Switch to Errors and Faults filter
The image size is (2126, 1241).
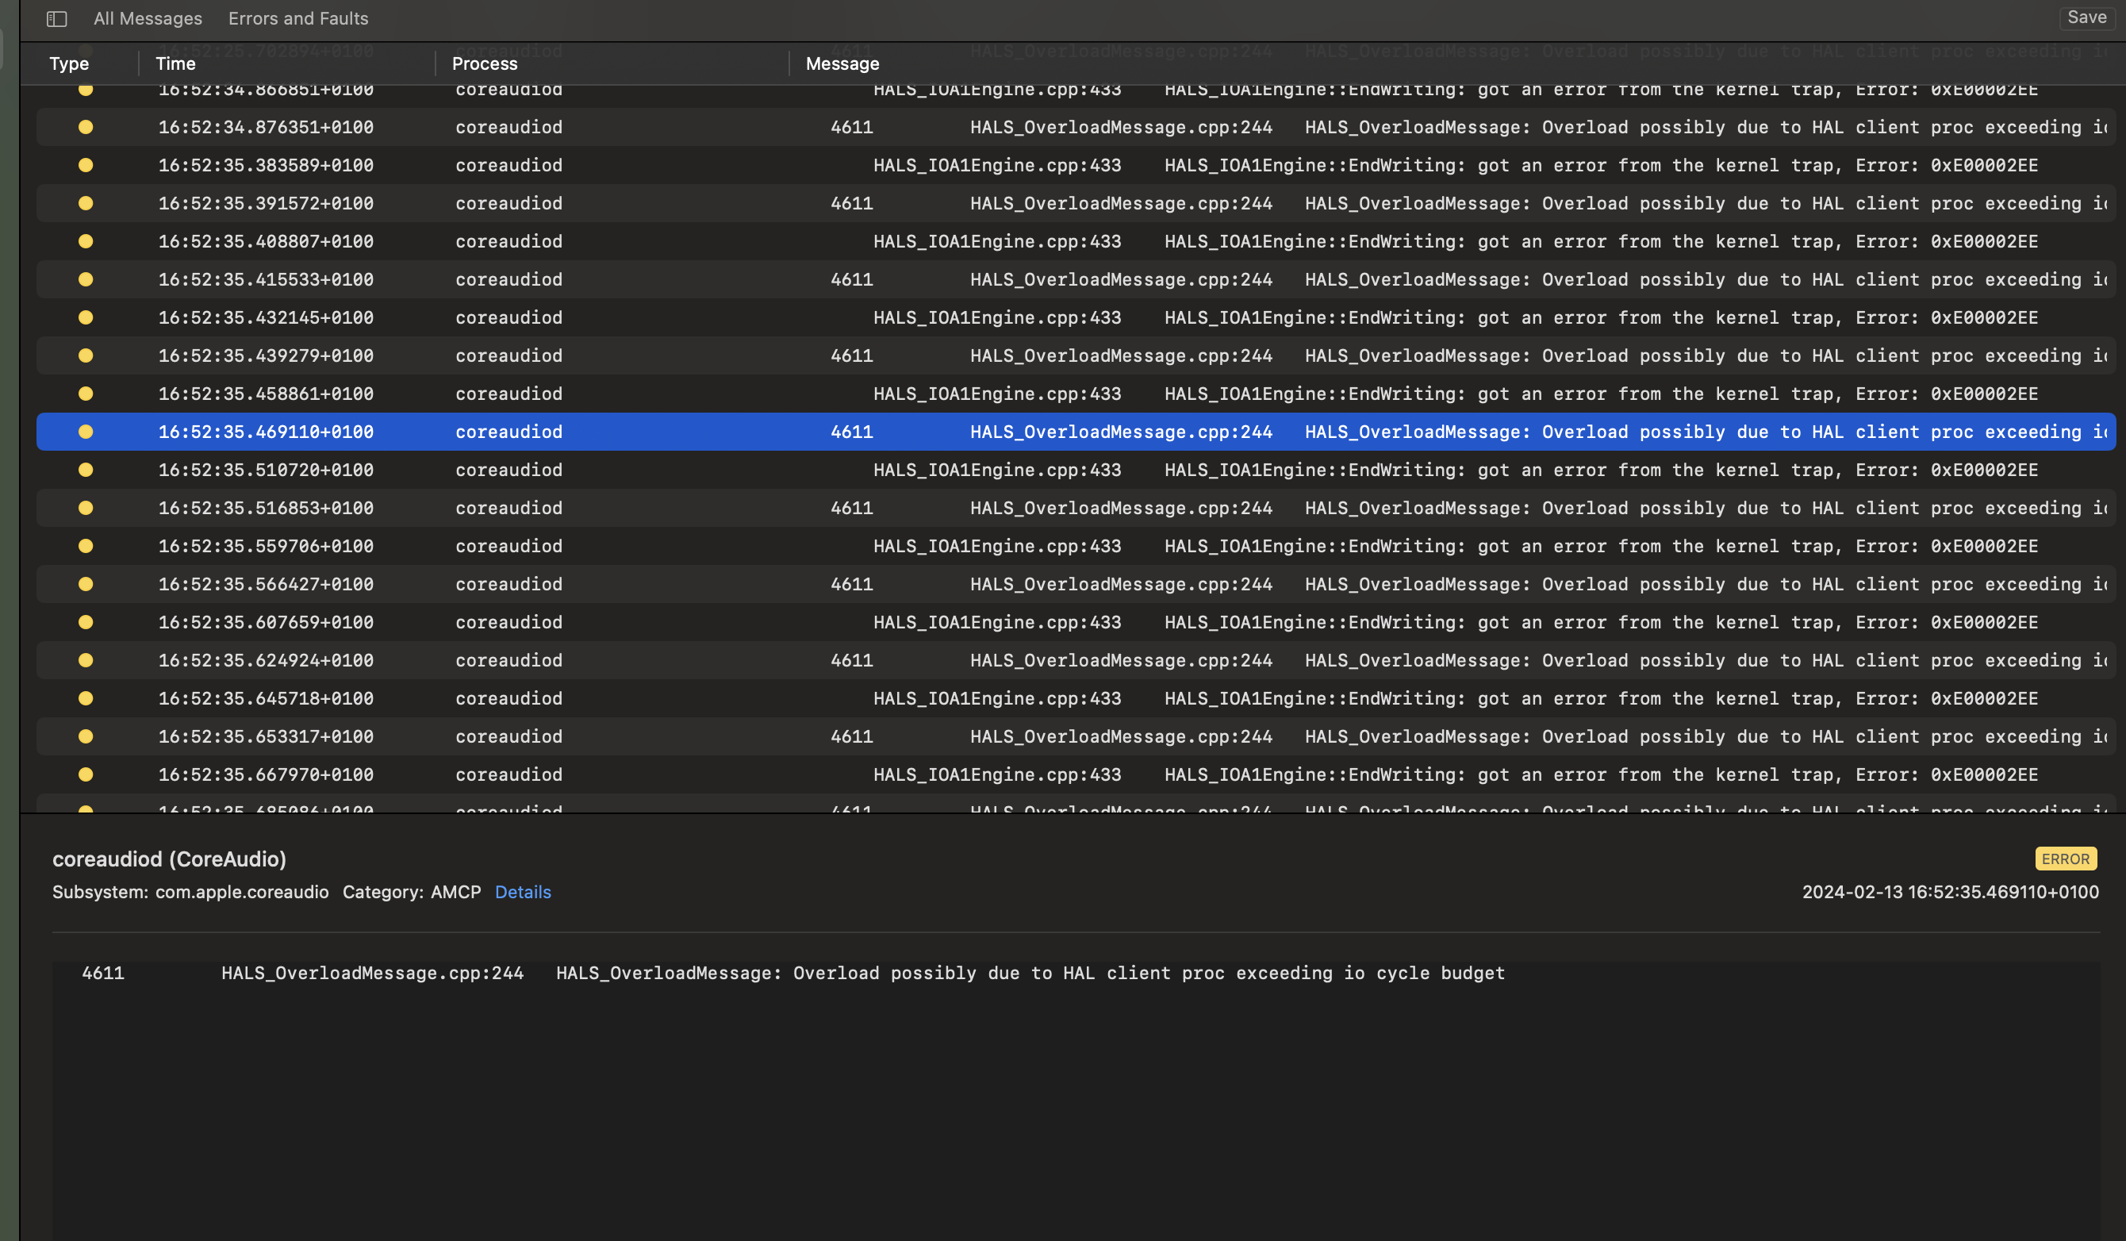pos(297,18)
